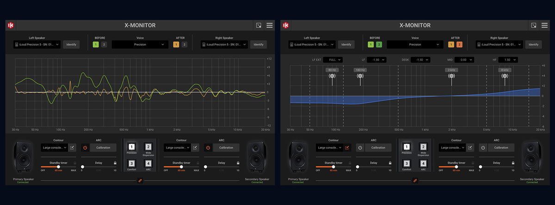Toggle AFTER curve 2 in right window
The height and width of the screenshot is (205, 555).
pos(459,45)
